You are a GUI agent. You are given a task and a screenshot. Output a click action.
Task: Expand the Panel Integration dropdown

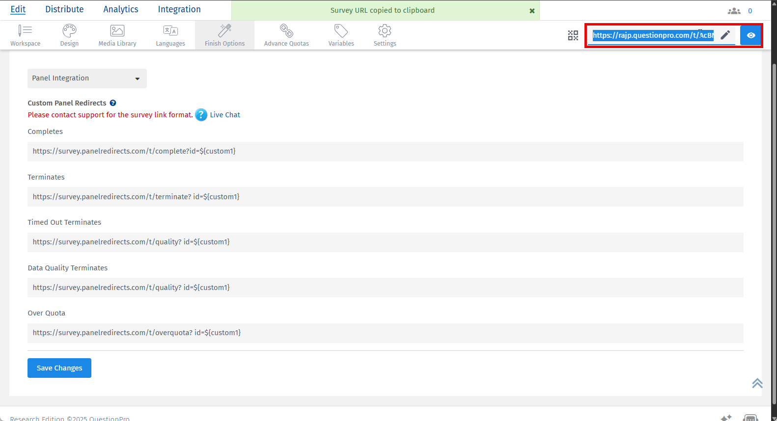point(87,79)
